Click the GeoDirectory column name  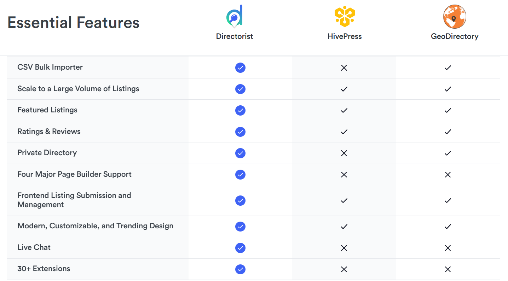point(455,36)
